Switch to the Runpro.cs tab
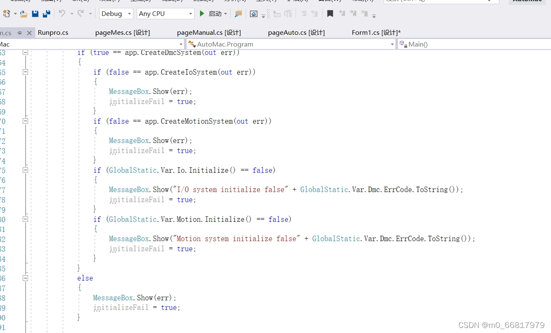Screen dimensions: 551x333 pyautogui.click(x=53, y=33)
